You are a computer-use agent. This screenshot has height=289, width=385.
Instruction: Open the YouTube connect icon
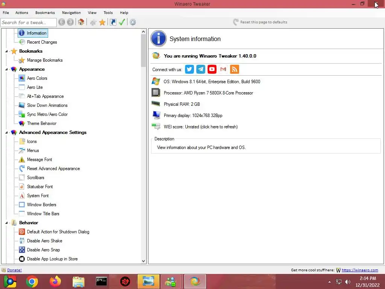212,69
